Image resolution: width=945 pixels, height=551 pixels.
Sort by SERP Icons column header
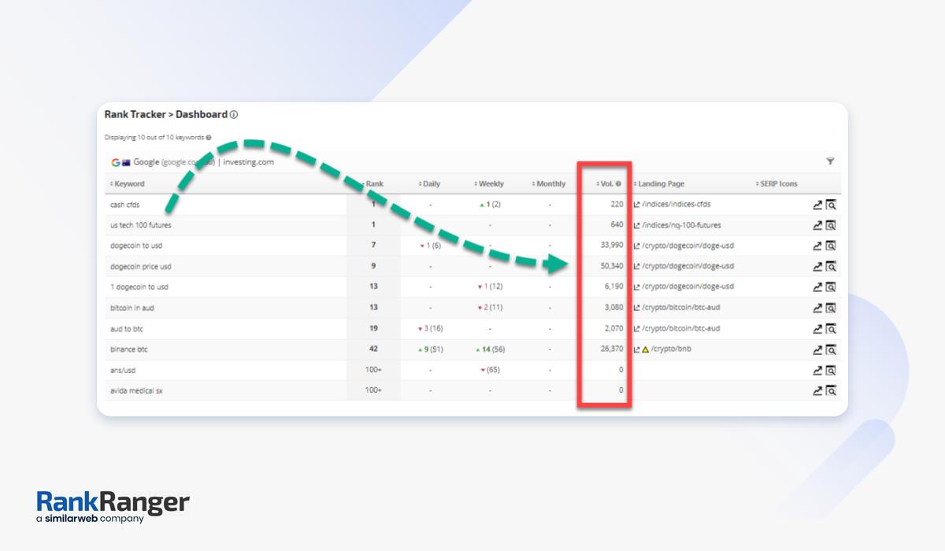click(776, 184)
